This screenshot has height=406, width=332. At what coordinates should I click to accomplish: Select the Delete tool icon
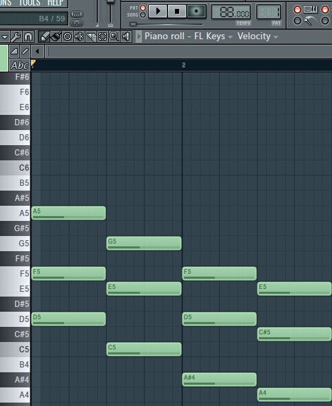pos(68,36)
